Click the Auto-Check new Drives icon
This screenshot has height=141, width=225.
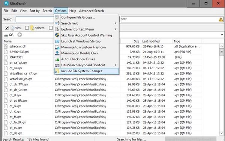[x=57, y=59]
